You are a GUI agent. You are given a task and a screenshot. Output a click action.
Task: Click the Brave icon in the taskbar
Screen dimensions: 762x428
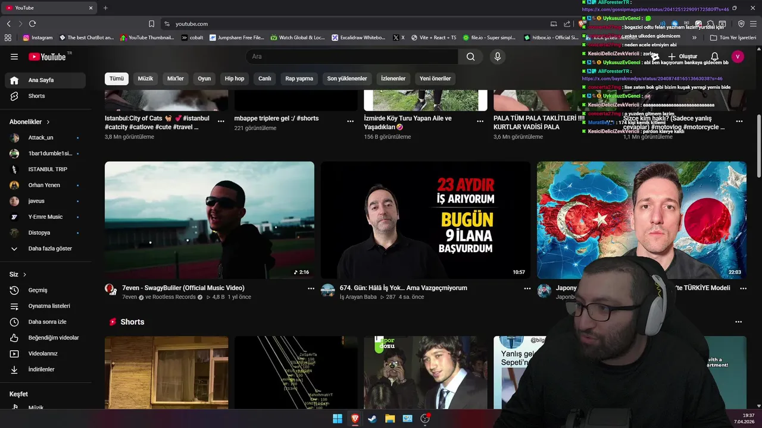[355, 418]
